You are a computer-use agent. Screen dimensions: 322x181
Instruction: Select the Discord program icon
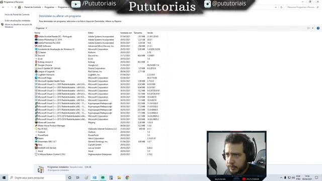click(36, 56)
